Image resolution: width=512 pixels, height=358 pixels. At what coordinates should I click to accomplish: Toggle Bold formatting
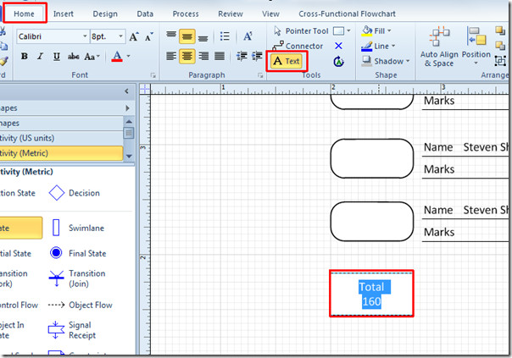[25, 56]
